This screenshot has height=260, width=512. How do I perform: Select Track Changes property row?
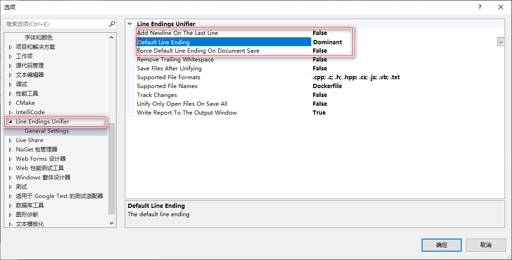(315, 95)
